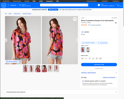Open the Mundo Paris dropdown
The width and height of the screenshot is (124, 99).
pyautogui.click(x=105, y=1)
